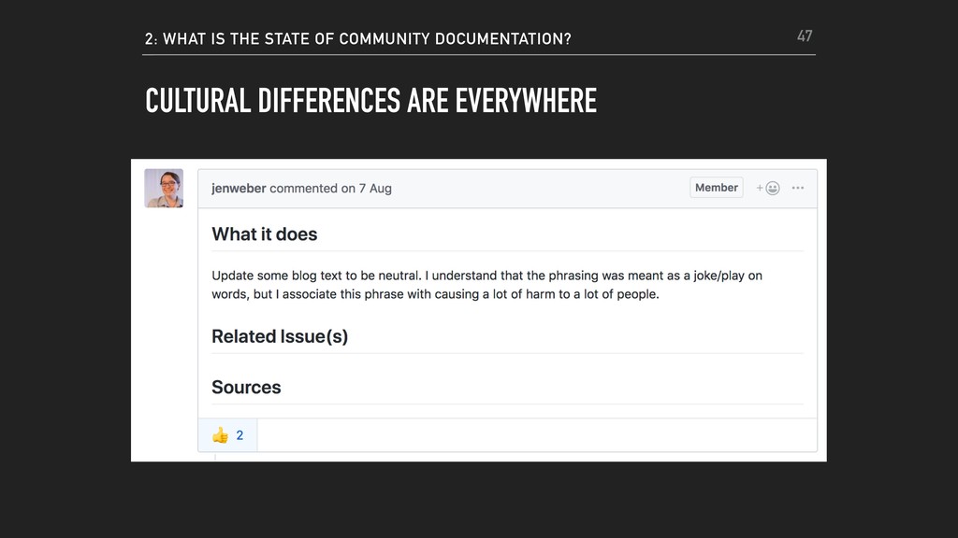Click the 'Cultural differences are everywhere' title

click(370, 101)
